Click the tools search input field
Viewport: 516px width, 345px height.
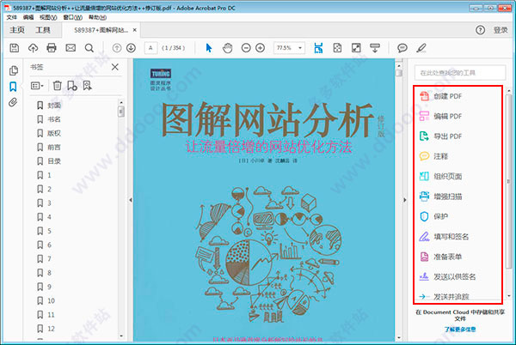tap(460, 73)
